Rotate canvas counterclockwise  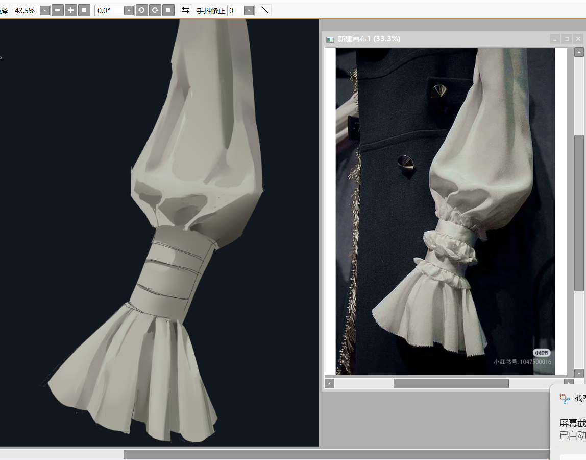(141, 10)
